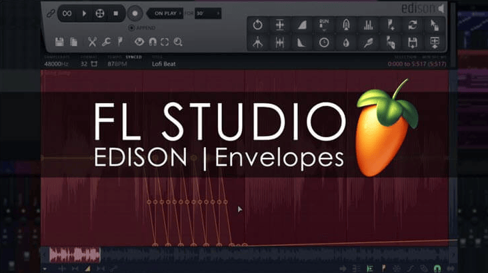Screen dimensions: 488x273
Task: Click the square icon beside 32 format
Action: click(x=94, y=64)
